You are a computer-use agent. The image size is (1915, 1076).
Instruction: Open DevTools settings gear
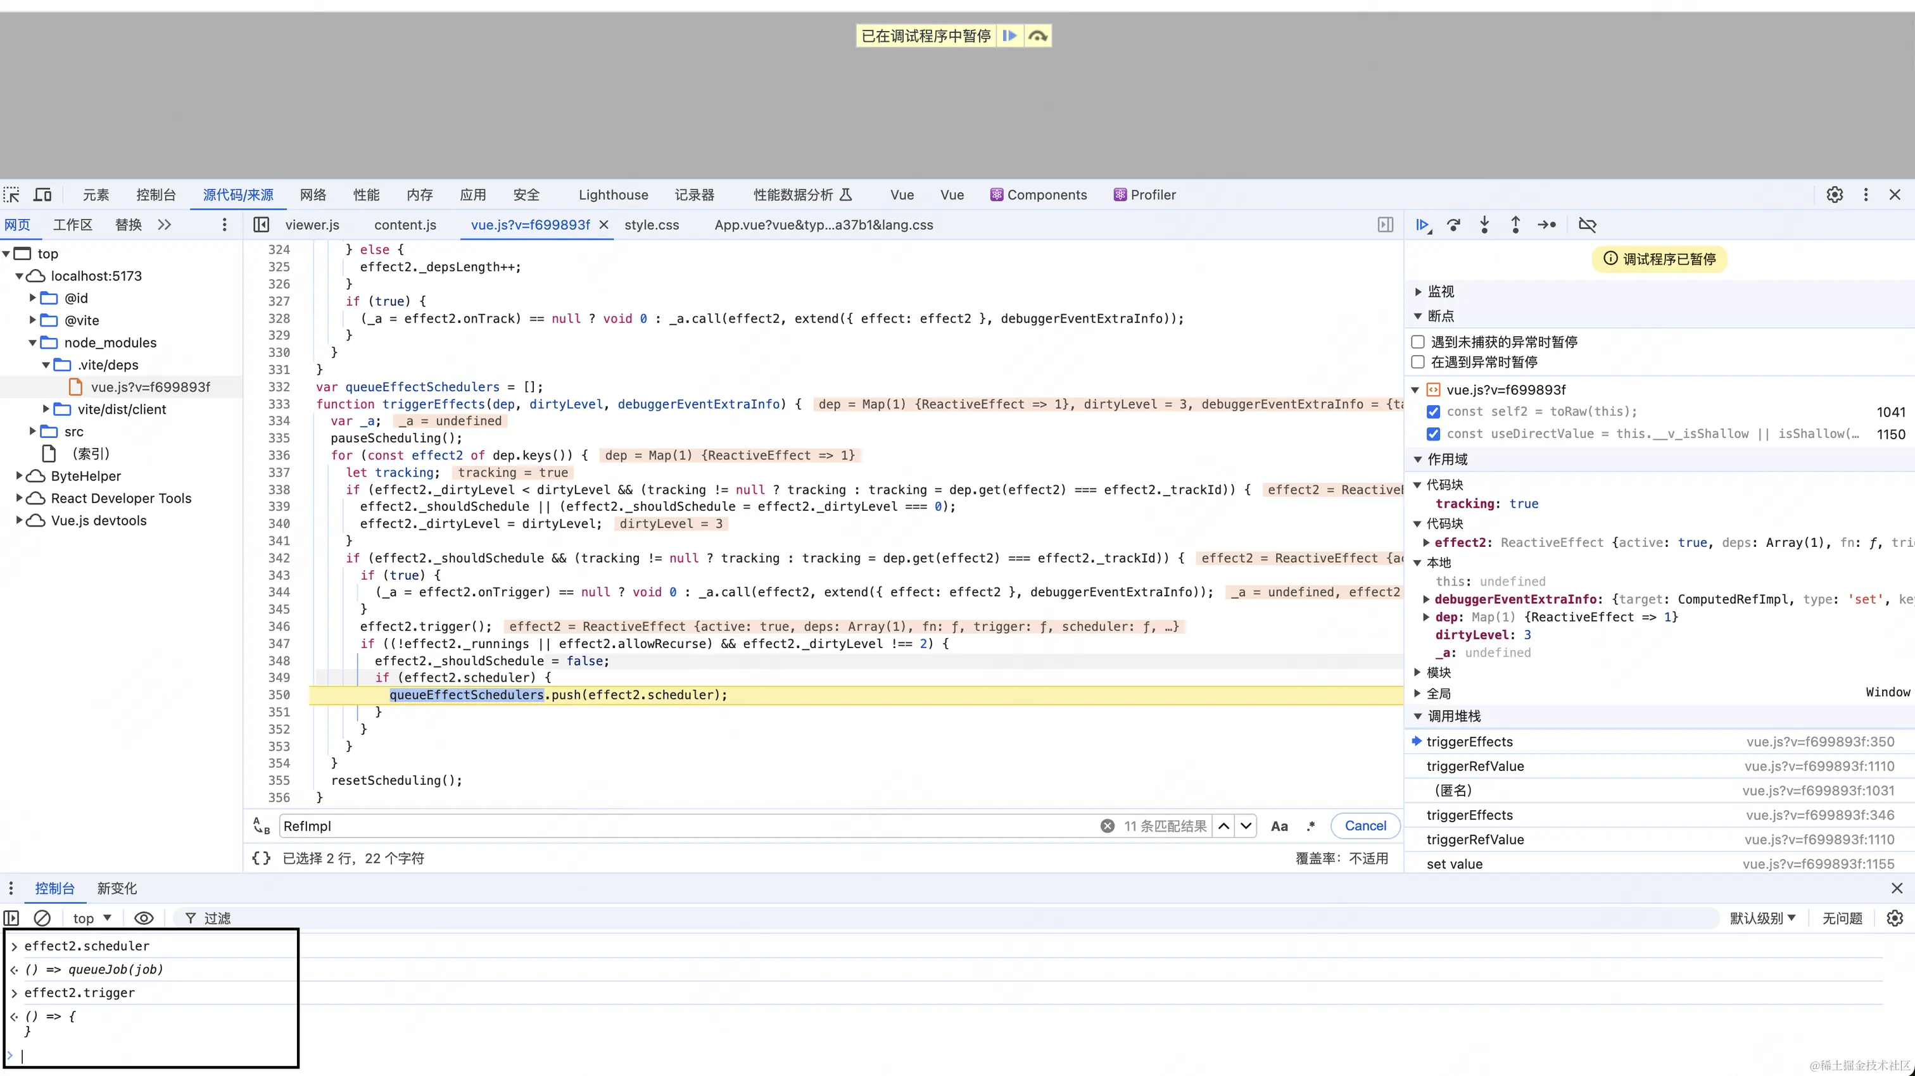click(x=1834, y=195)
